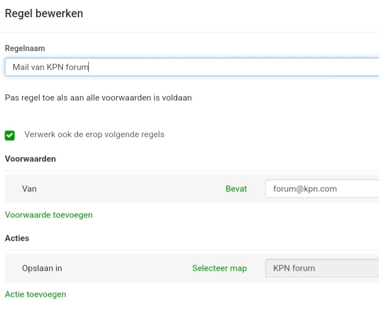Click the Regelnaam text input field
The width and height of the screenshot is (379, 312).
pyautogui.click(x=222, y=67)
